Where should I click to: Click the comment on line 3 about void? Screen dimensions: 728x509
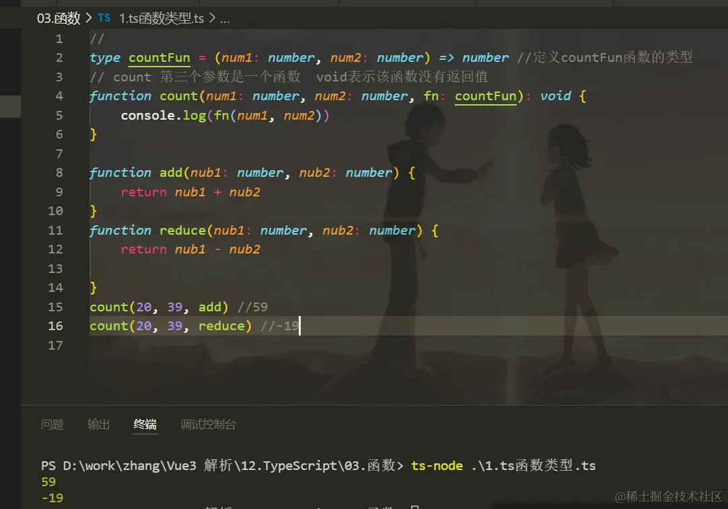(x=289, y=77)
